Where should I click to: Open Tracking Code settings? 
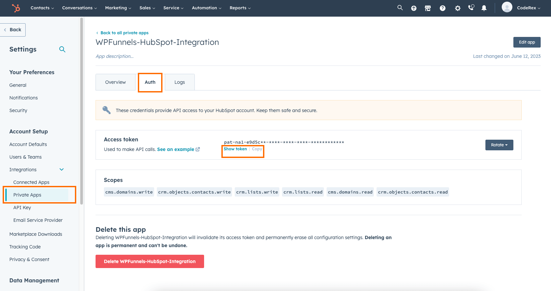25,247
